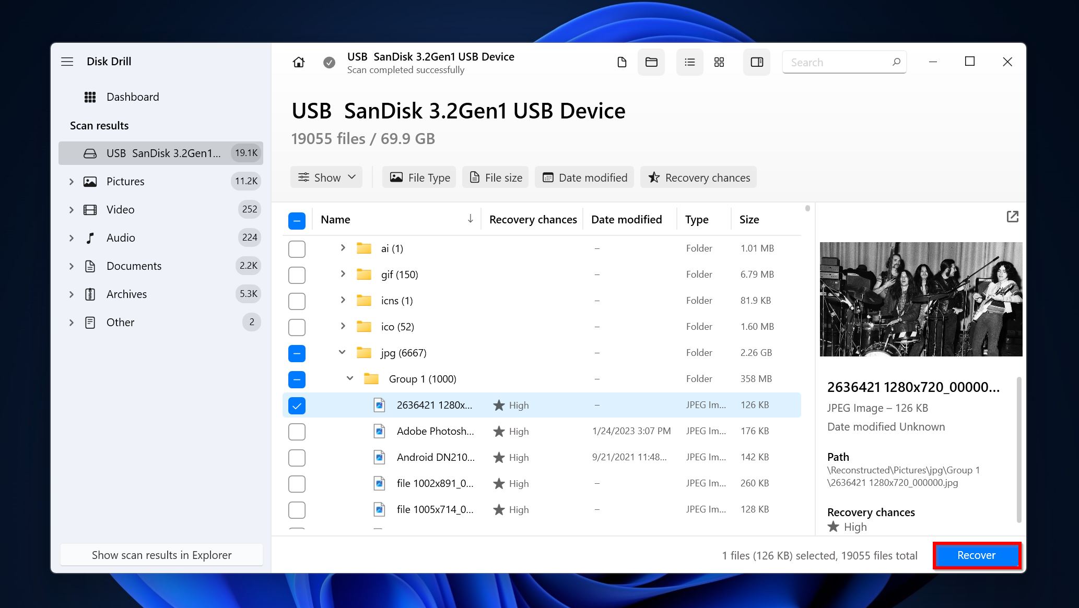Viewport: 1079px width, 608px height.
Task: Click Show scan results in Explorer
Action: coord(161,555)
